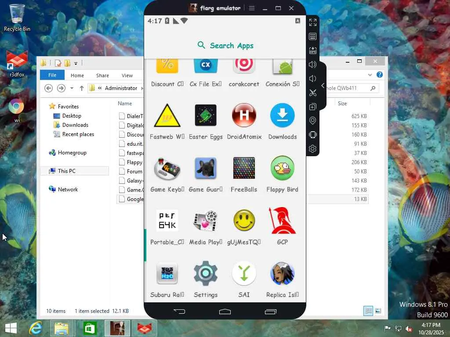Tap the Android recent apps button
The image size is (450, 337).
(x=271, y=312)
